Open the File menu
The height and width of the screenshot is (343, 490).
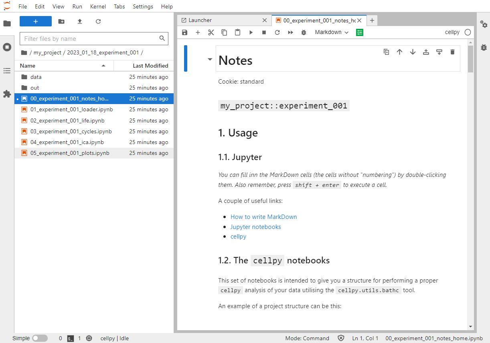pos(23,6)
